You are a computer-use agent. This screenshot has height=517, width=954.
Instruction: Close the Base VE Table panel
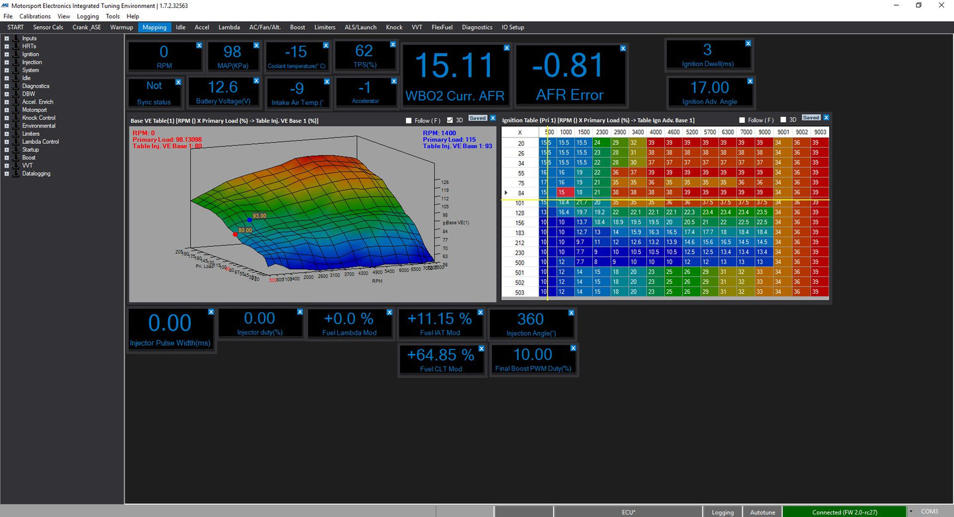click(x=493, y=118)
